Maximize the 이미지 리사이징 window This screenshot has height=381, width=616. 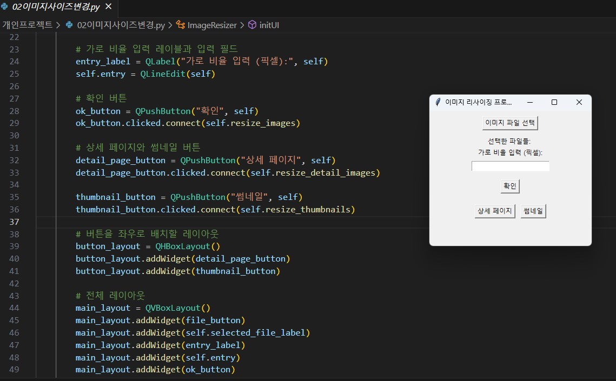pyautogui.click(x=554, y=102)
